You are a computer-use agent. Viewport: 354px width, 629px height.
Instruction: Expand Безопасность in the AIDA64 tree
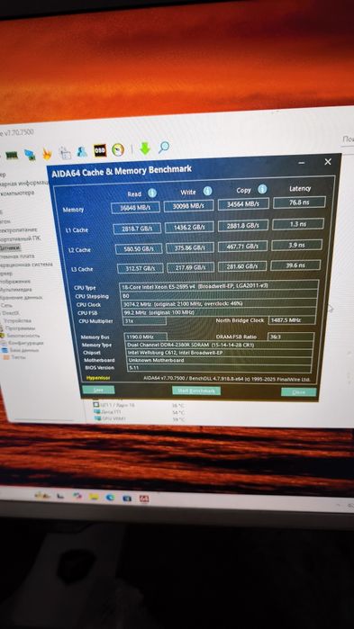pyautogui.click(x=23, y=336)
